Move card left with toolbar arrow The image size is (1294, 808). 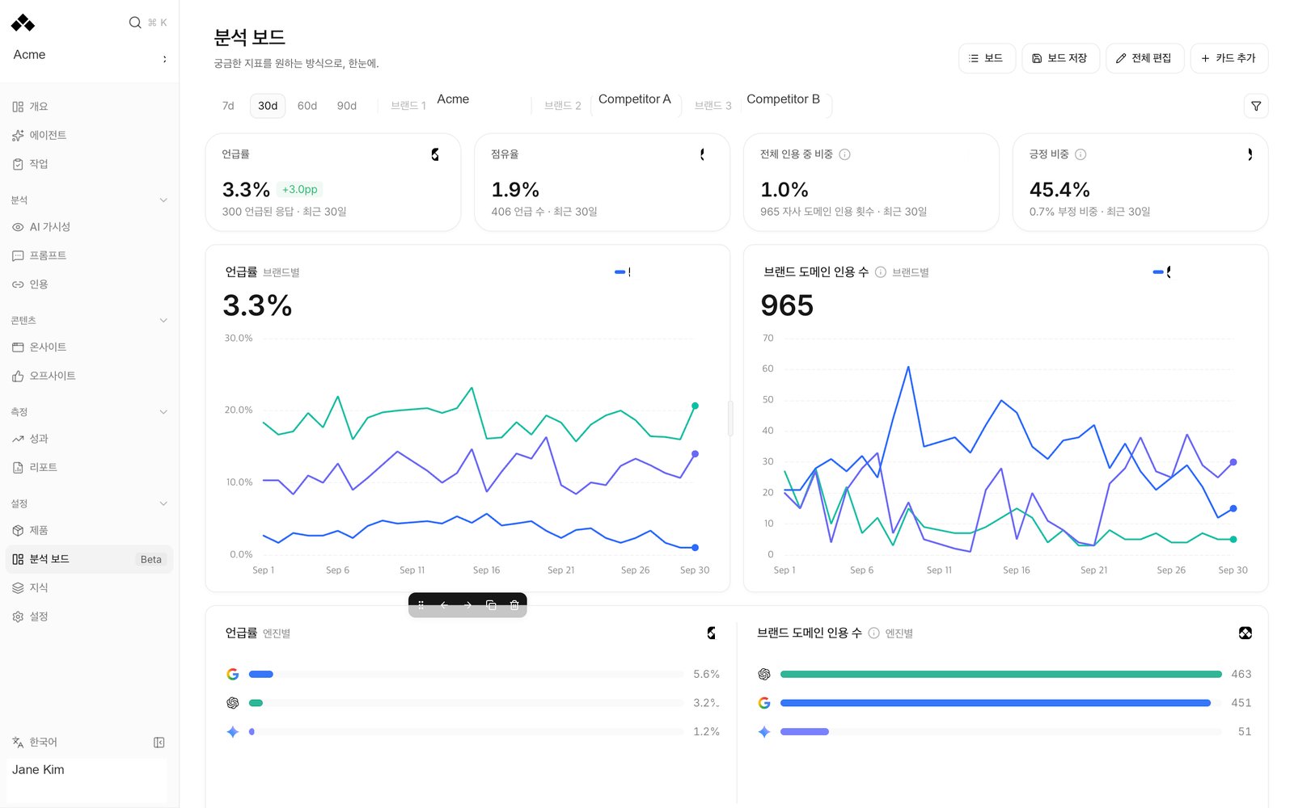pyautogui.click(x=444, y=604)
